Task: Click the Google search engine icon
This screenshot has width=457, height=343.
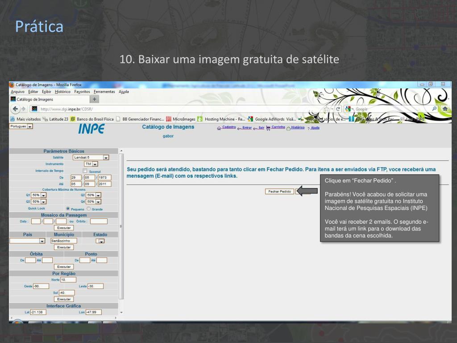Action: (x=348, y=109)
